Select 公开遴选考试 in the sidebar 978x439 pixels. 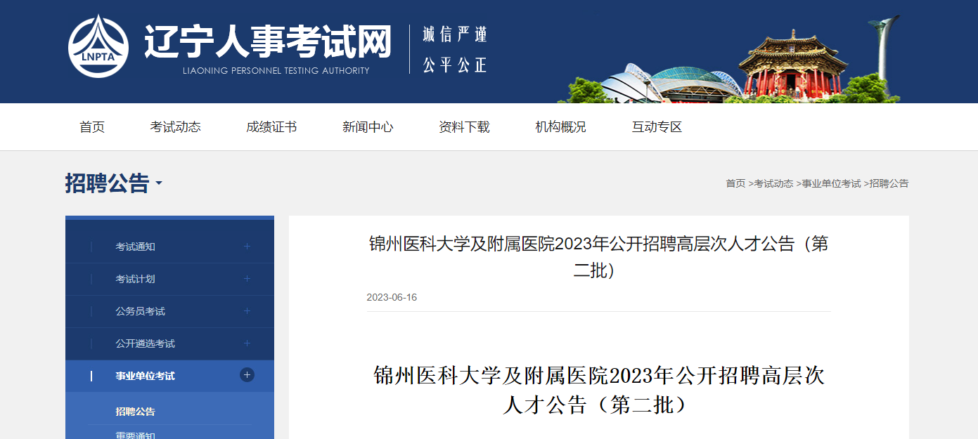pyautogui.click(x=146, y=343)
